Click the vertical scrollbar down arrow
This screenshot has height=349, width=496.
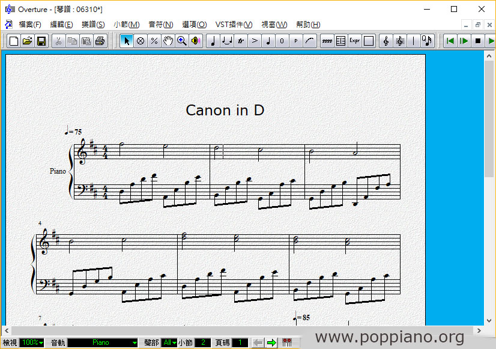[489, 321]
